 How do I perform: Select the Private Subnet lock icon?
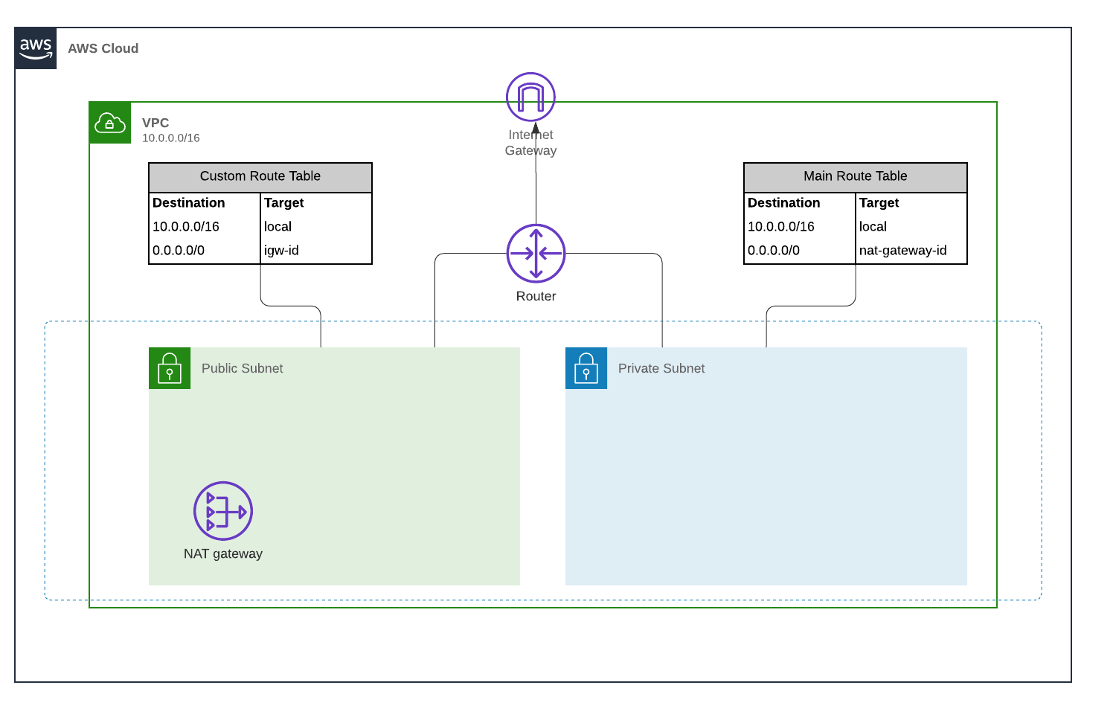(x=586, y=368)
